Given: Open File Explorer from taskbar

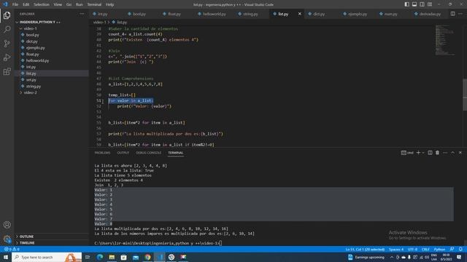Looking at the screenshot, I should click(x=112, y=257).
